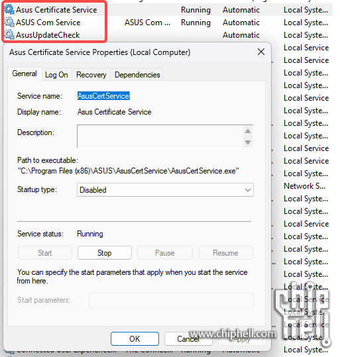Click the greyed-out Start button

45,253
